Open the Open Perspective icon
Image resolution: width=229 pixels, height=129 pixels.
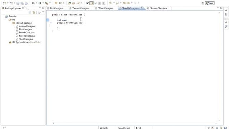tap(203, 3)
